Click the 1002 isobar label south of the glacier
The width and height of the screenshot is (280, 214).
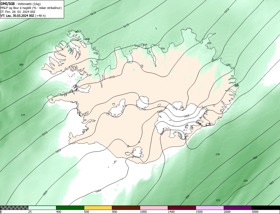click(x=162, y=133)
